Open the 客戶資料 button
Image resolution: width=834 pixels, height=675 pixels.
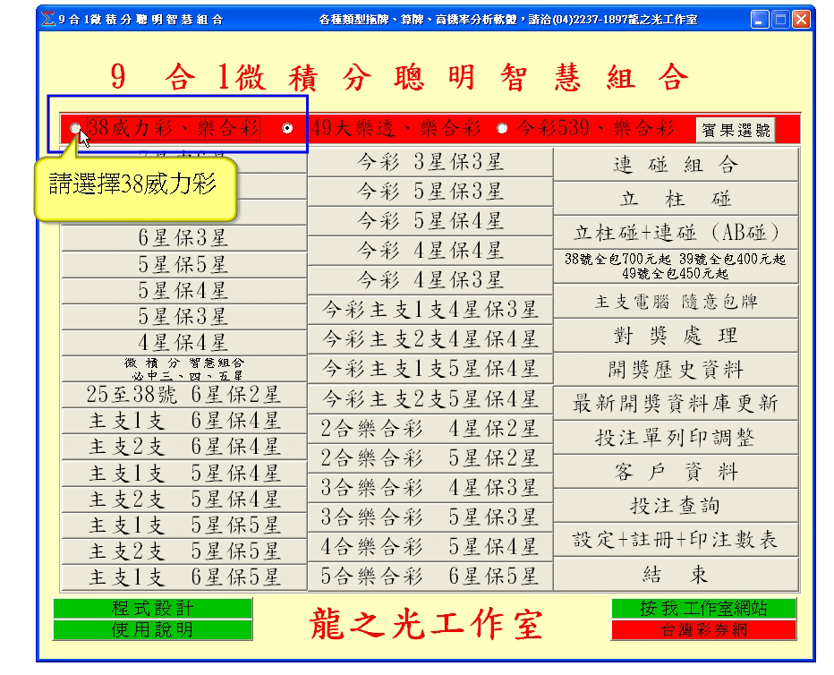[x=676, y=472]
